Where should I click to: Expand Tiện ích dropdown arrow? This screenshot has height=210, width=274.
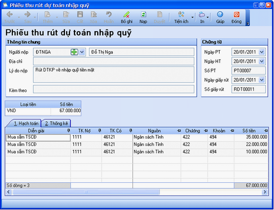click(x=192, y=17)
